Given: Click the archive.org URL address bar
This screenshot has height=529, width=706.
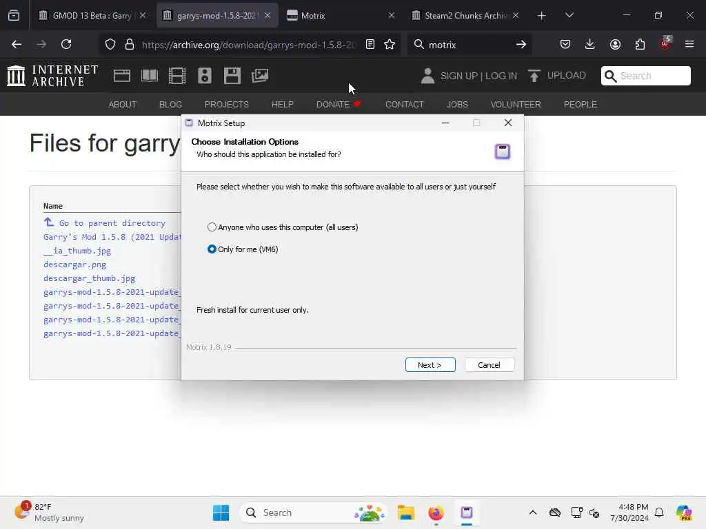Looking at the screenshot, I should tap(248, 44).
